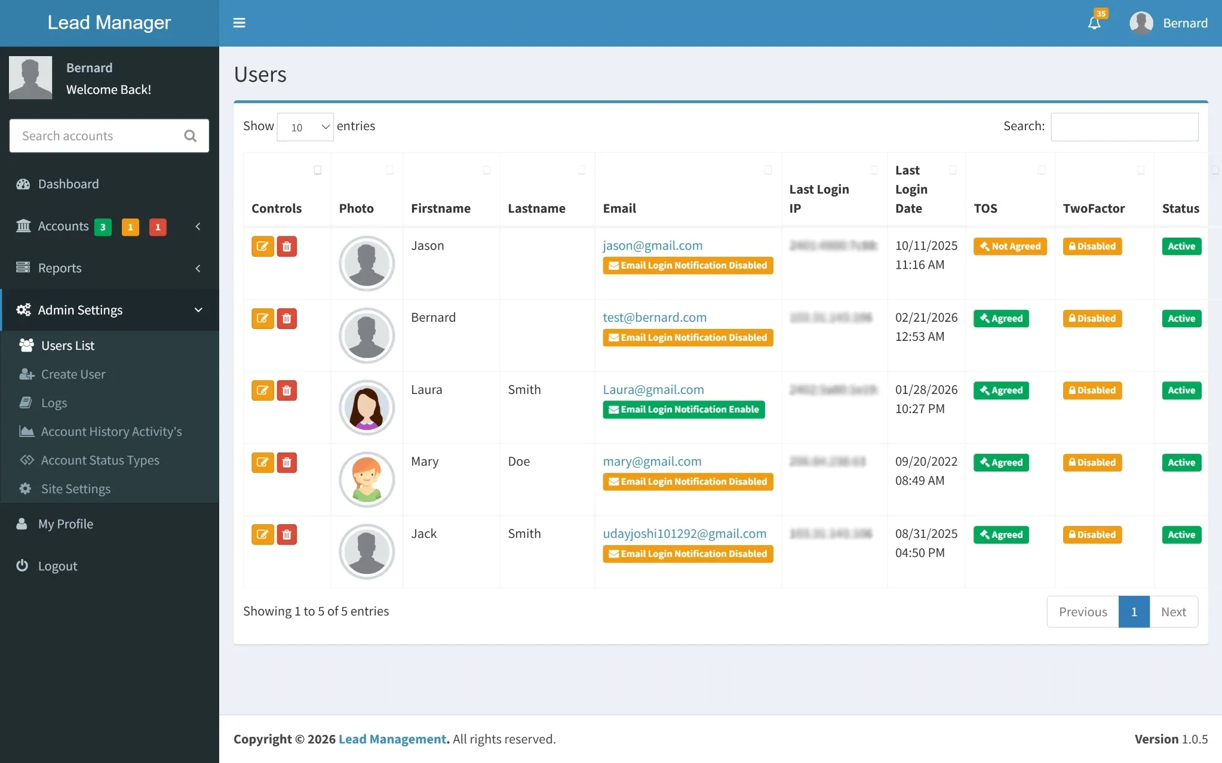Sort by the Last Login Date toggle
The image size is (1222, 763).
point(953,170)
